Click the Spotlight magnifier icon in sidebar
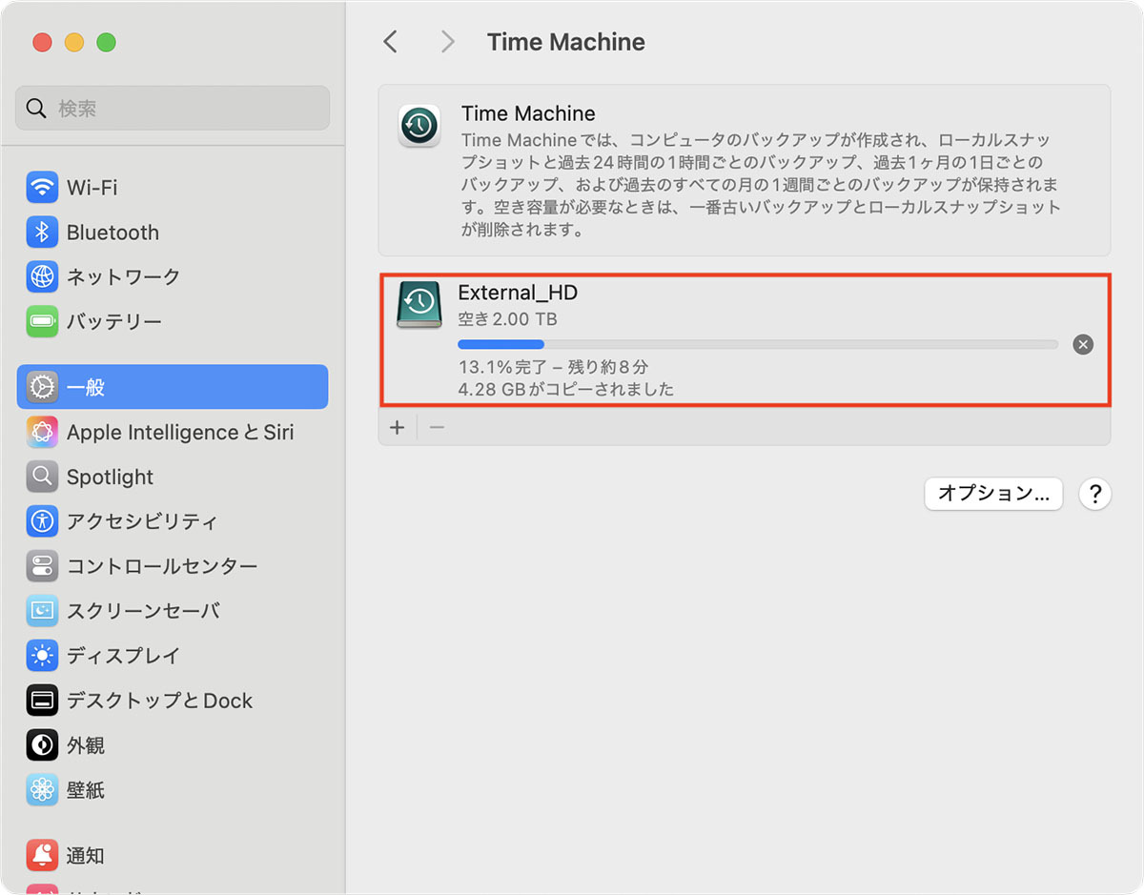Viewport: 1144px width, 895px height. tap(42, 477)
